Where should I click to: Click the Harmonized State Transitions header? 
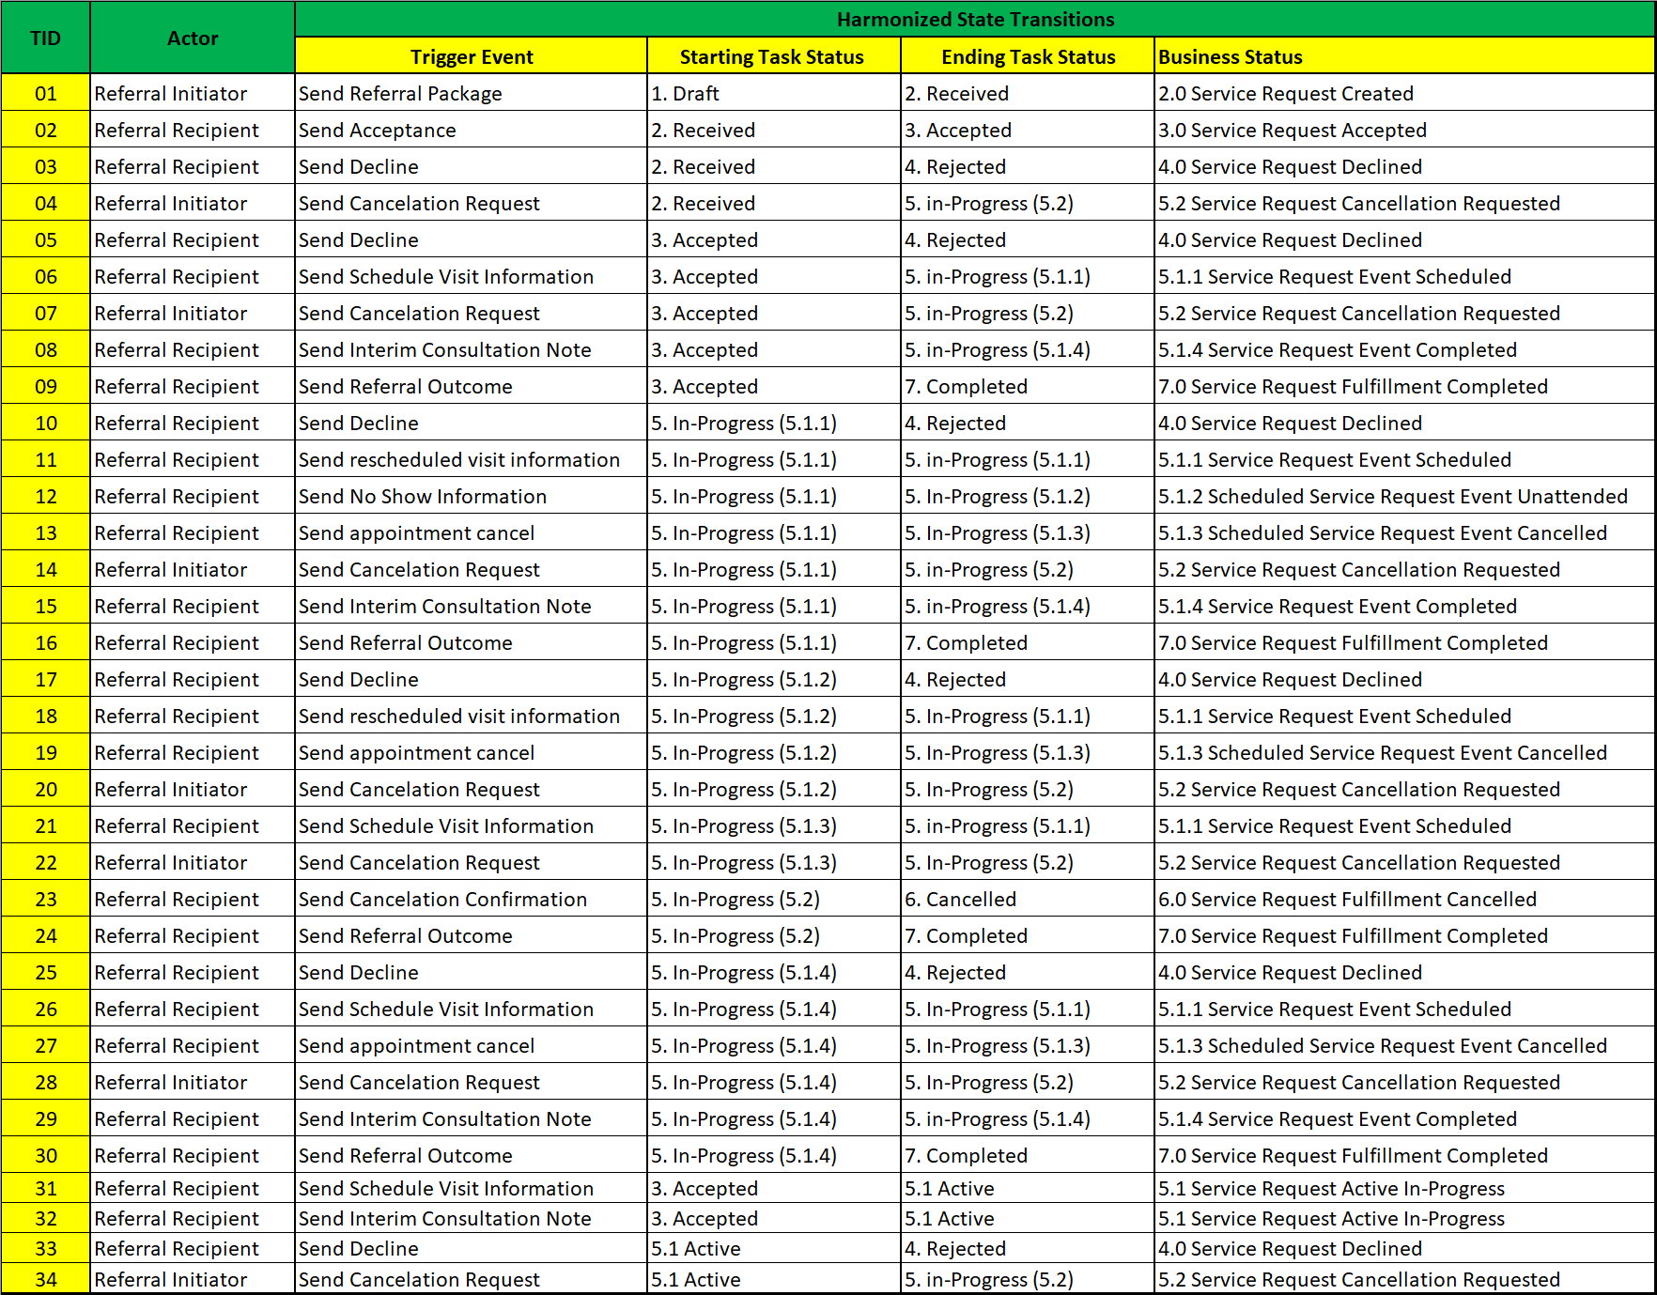(974, 20)
